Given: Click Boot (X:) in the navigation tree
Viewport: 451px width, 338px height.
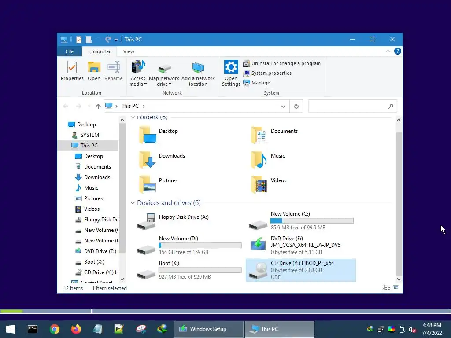Looking at the screenshot, I should pyautogui.click(x=94, y=262).
